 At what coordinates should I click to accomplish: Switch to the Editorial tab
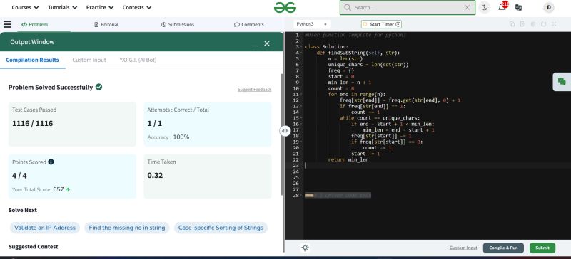(x=106, y=24)
